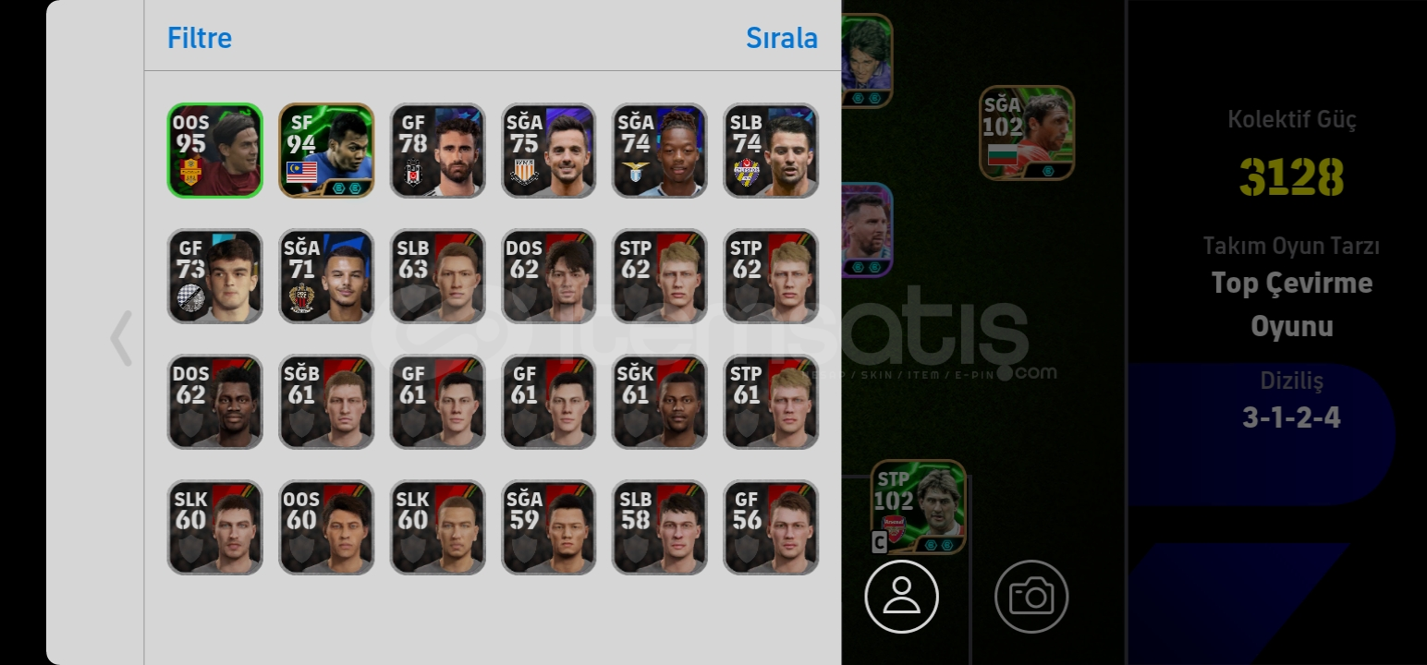Select the STP 102 captain card on pitch

tap(918, 507)
